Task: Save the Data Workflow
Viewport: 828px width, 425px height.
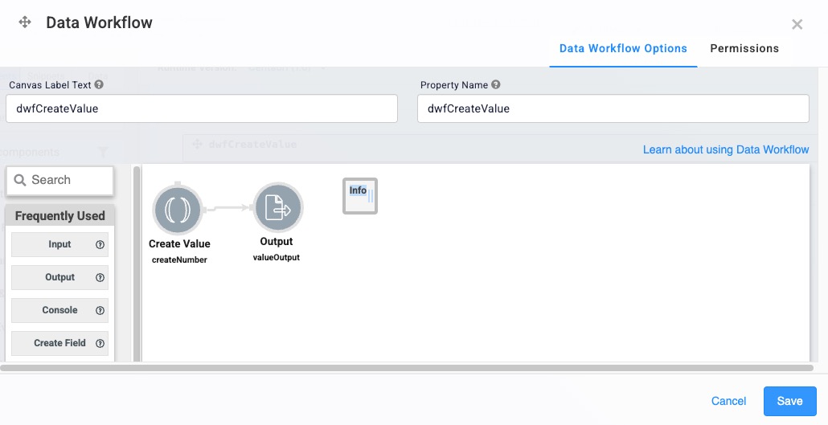Action: [789, 401]
